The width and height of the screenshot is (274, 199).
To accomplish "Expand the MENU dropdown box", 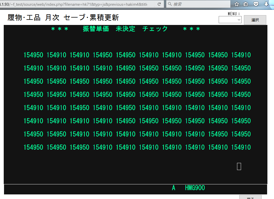I will point(230,20).
